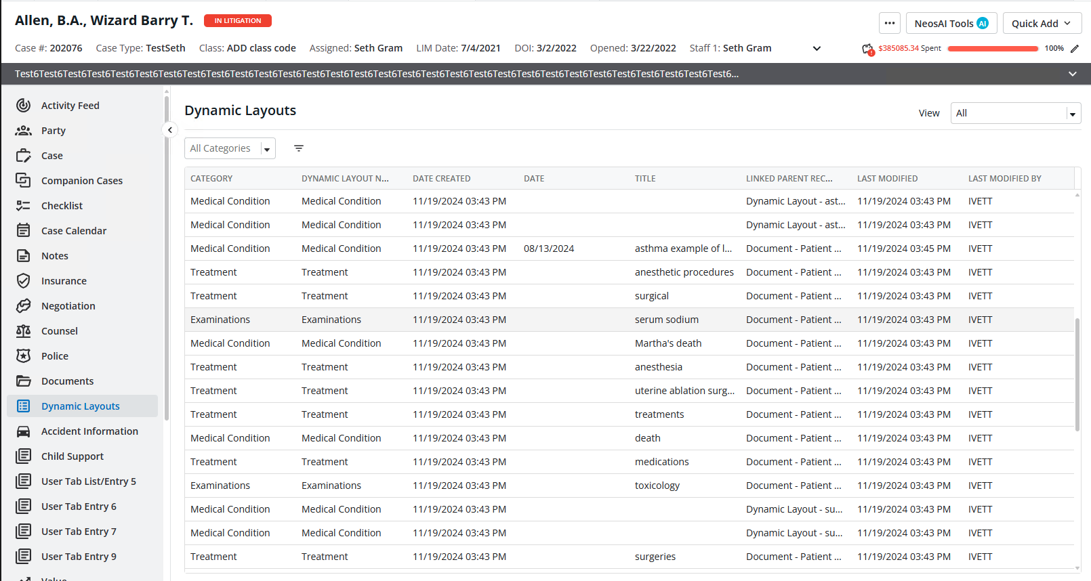Click the User Tab List/Entry 5 icon
The image size is (1091, 581).
pyautogui.click(x=24, y=481)
